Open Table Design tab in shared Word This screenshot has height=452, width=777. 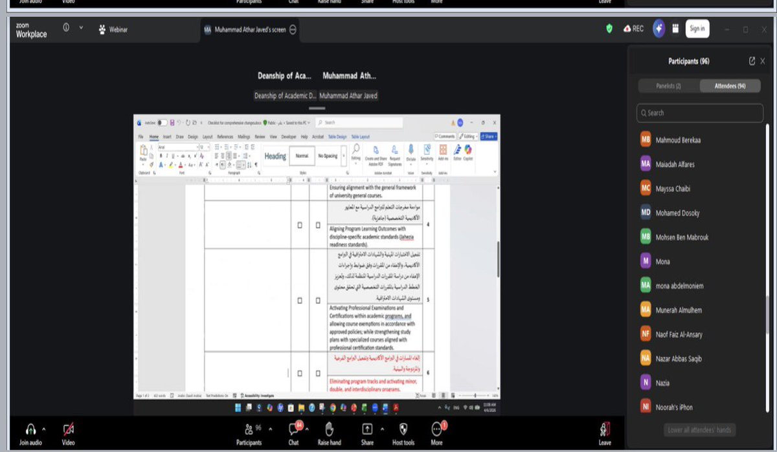click(337, 137)
